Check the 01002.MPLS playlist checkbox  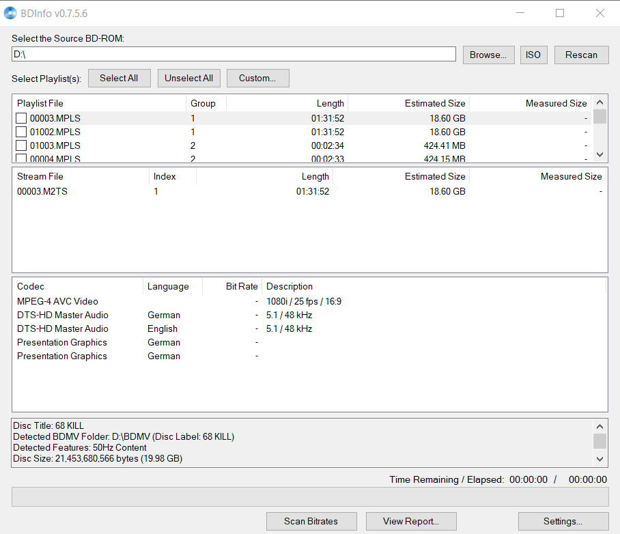pos(21,132)
